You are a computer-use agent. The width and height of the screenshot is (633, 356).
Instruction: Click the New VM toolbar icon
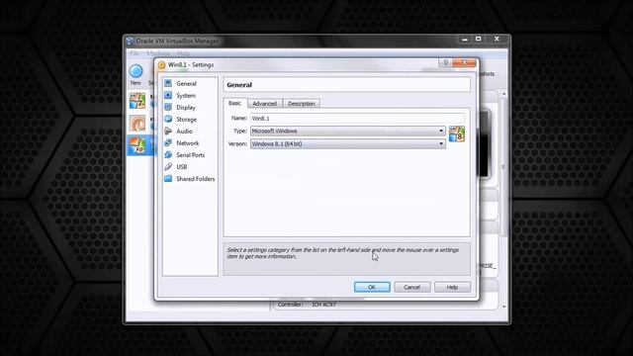coord(136,72)
